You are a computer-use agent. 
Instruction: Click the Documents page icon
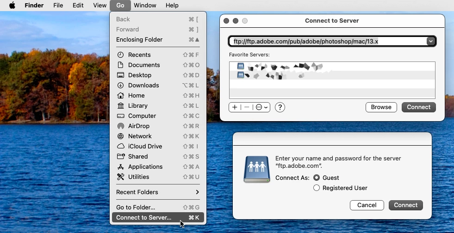point(120,65)
